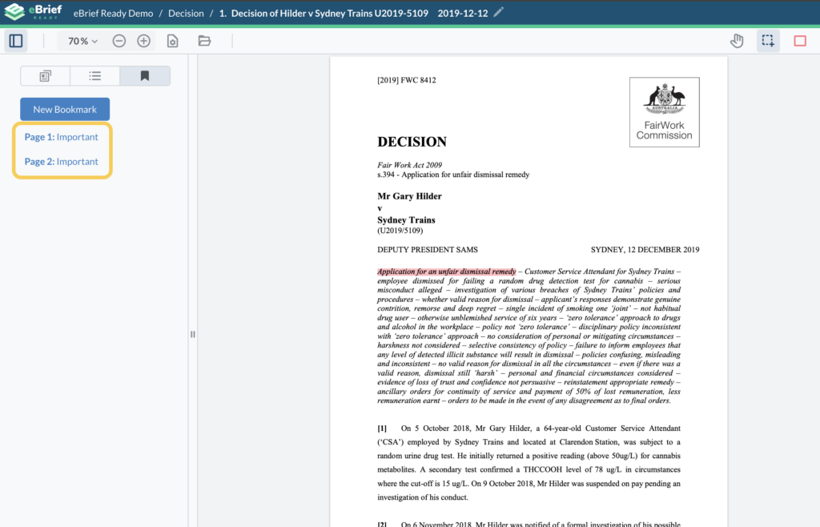Screen dimensions: 820x527
Task: Click the New Bookmark button
Action: tap(65, 109)
